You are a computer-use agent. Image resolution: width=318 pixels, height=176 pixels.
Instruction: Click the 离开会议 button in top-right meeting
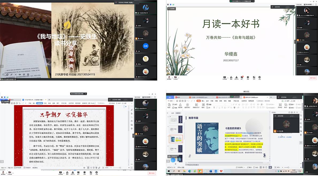(x=313, y=78)
